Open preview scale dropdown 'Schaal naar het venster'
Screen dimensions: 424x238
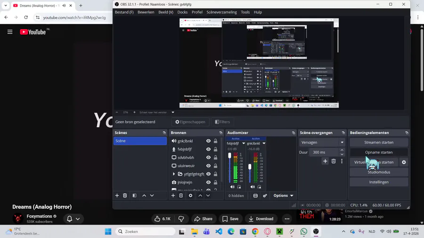[x=173, y=112]
